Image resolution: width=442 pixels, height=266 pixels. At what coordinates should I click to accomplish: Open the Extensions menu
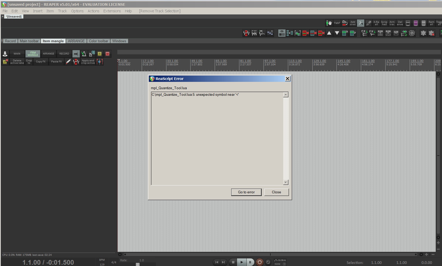point(112,11)
